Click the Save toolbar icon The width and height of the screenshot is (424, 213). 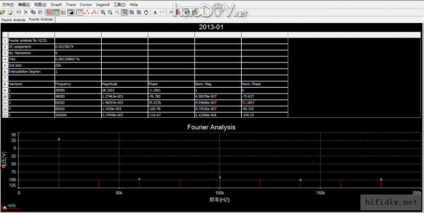(10, 12)
